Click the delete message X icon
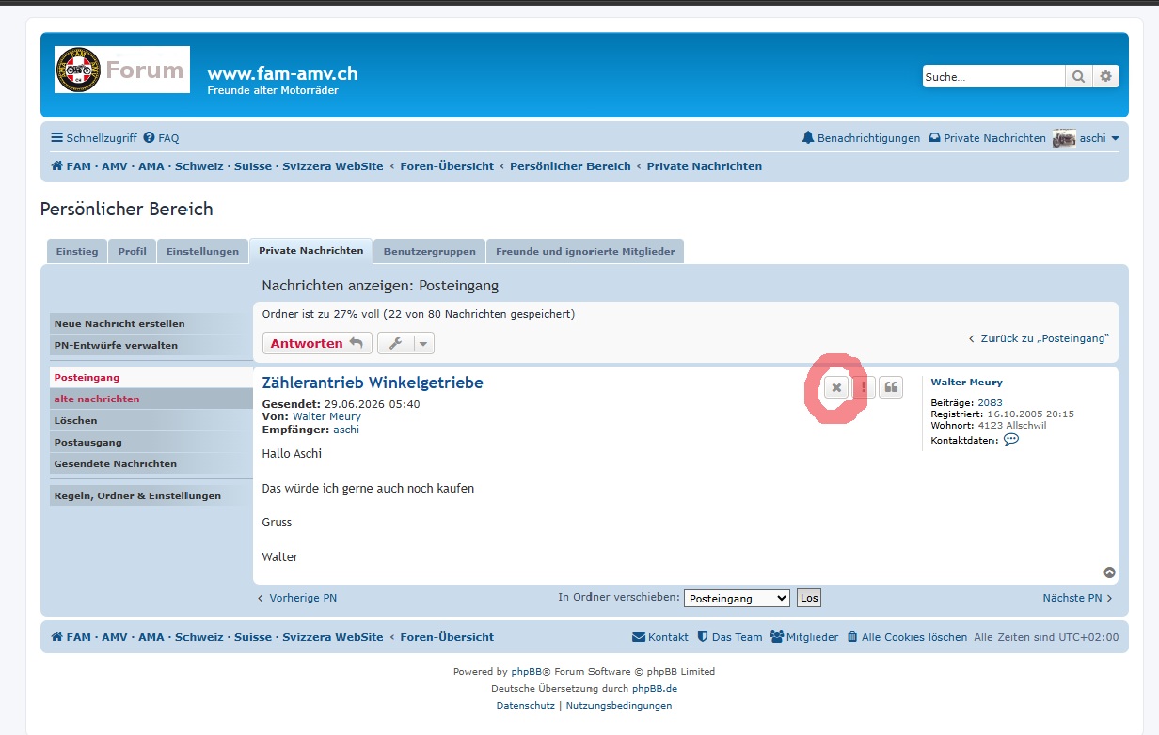This screenshot has height=735, width=1159. pyautogui.click(x=835, y=387)
